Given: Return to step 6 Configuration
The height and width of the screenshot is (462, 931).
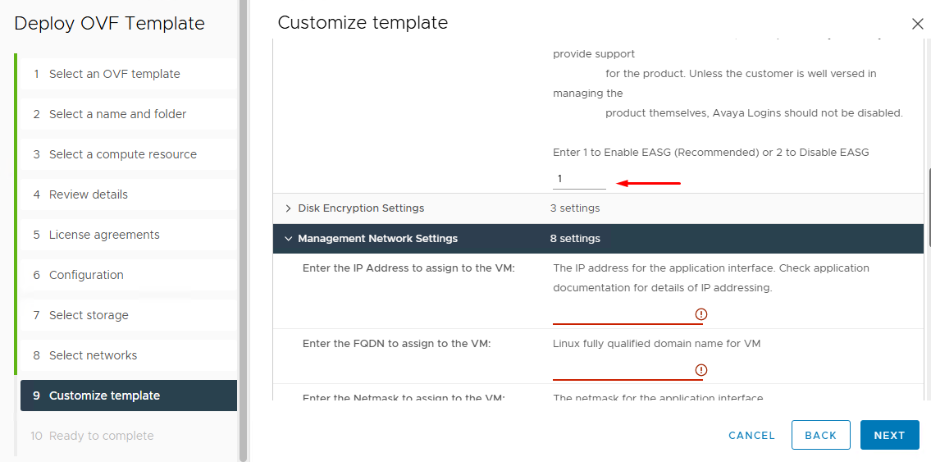Looking at the screenshot, I should (x=86, y=275).
